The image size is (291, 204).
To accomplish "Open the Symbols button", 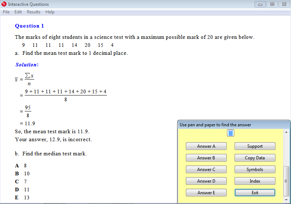I will 255,170.
